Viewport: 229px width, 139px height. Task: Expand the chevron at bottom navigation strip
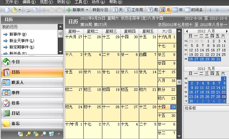59,134
